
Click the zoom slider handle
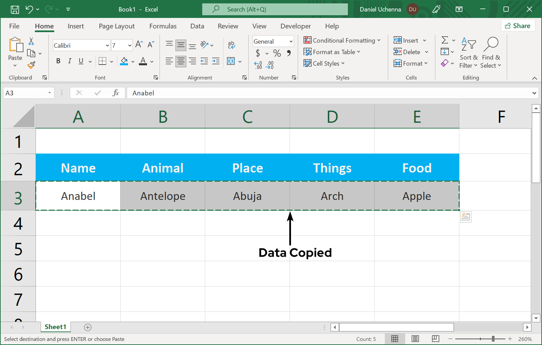pos(493,339)
